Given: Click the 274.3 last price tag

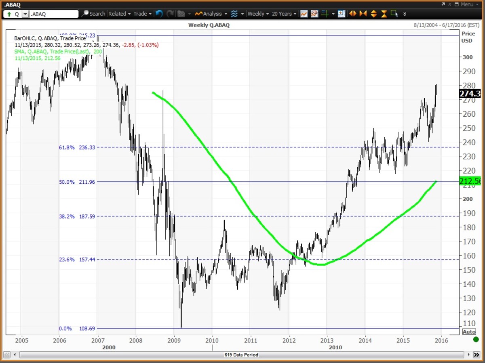Looking at the screenshot, I should pos(470,94).
